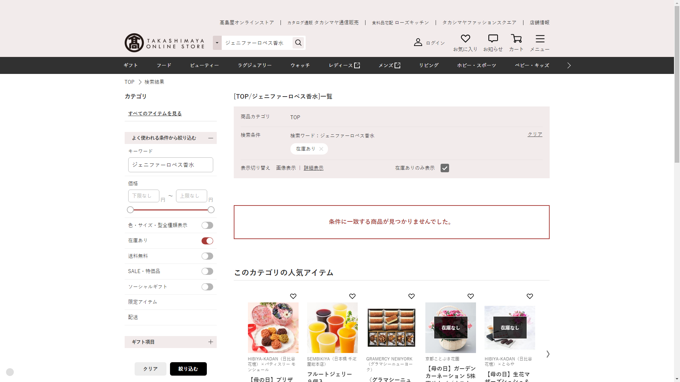Click the left price slider handle
Image resolution: width=680 pixels, height=382 pixels.
(130, 210)
